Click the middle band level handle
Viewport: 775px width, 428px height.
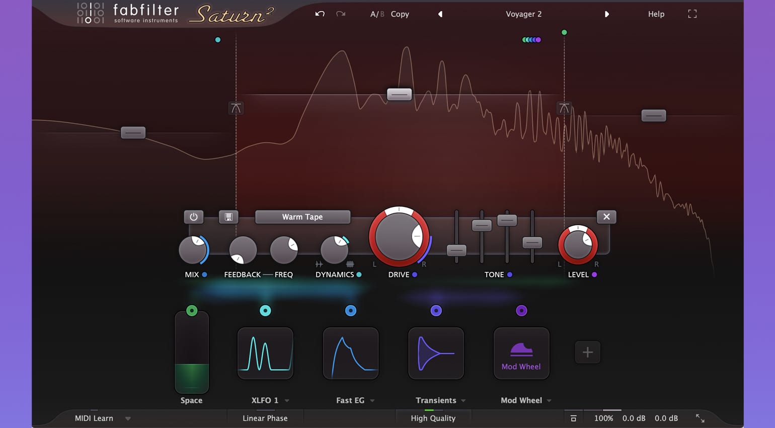(399, 94)
